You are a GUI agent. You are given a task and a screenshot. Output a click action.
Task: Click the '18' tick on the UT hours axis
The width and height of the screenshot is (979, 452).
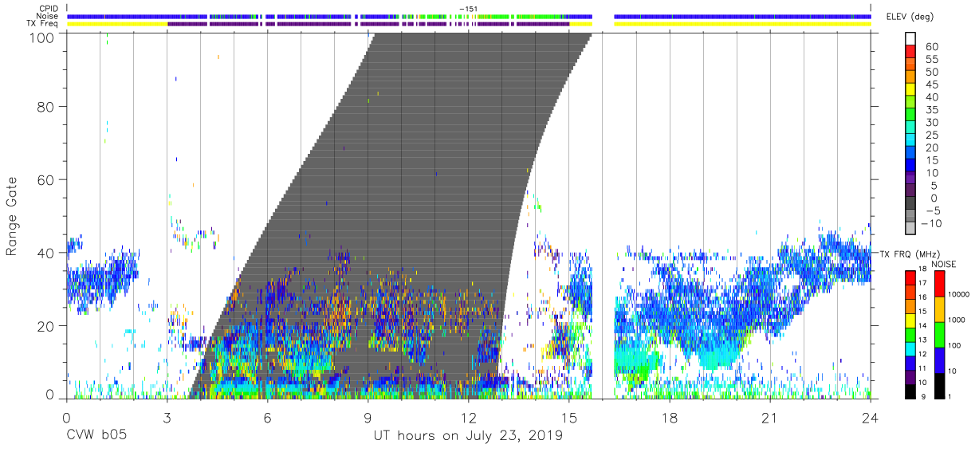670,418
